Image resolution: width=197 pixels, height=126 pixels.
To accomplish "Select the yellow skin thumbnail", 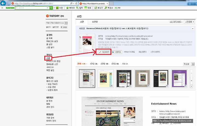I will point(106,79).
